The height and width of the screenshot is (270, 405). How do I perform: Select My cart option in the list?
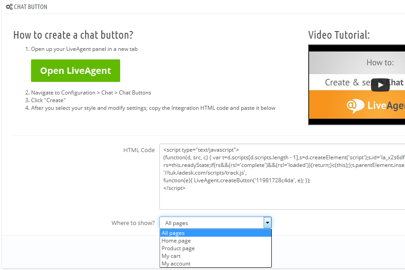(x=216, y=256)
